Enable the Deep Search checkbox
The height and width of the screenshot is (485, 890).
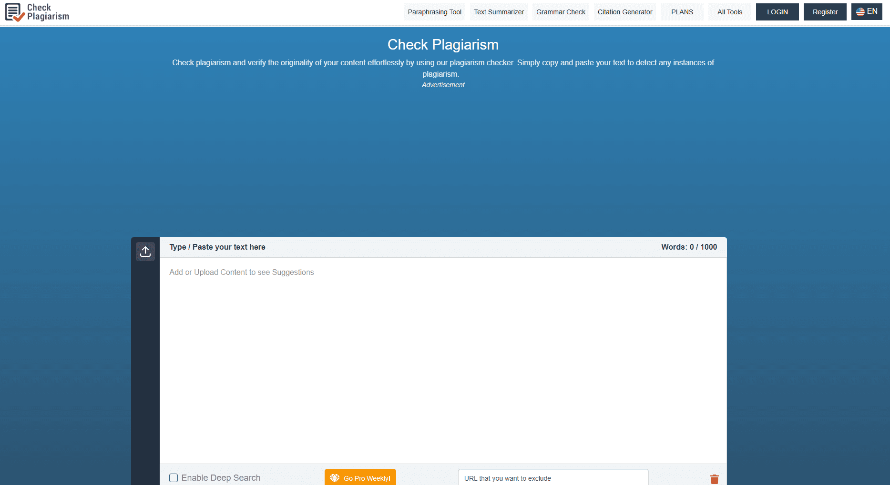click(174, 478)
